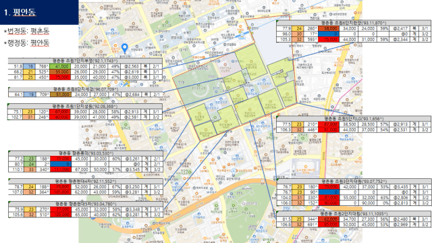Click the blue location pin on the map
Screen dimensions: 432x243
[x=125, y=49]
